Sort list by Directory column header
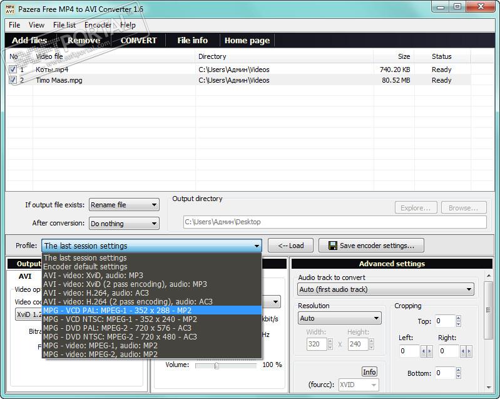500x399 pixels. pos(285,56)
